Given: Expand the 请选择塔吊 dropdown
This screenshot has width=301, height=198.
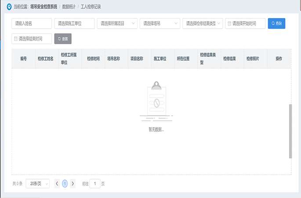Looking at the screenshot, I should pos(160,23).
